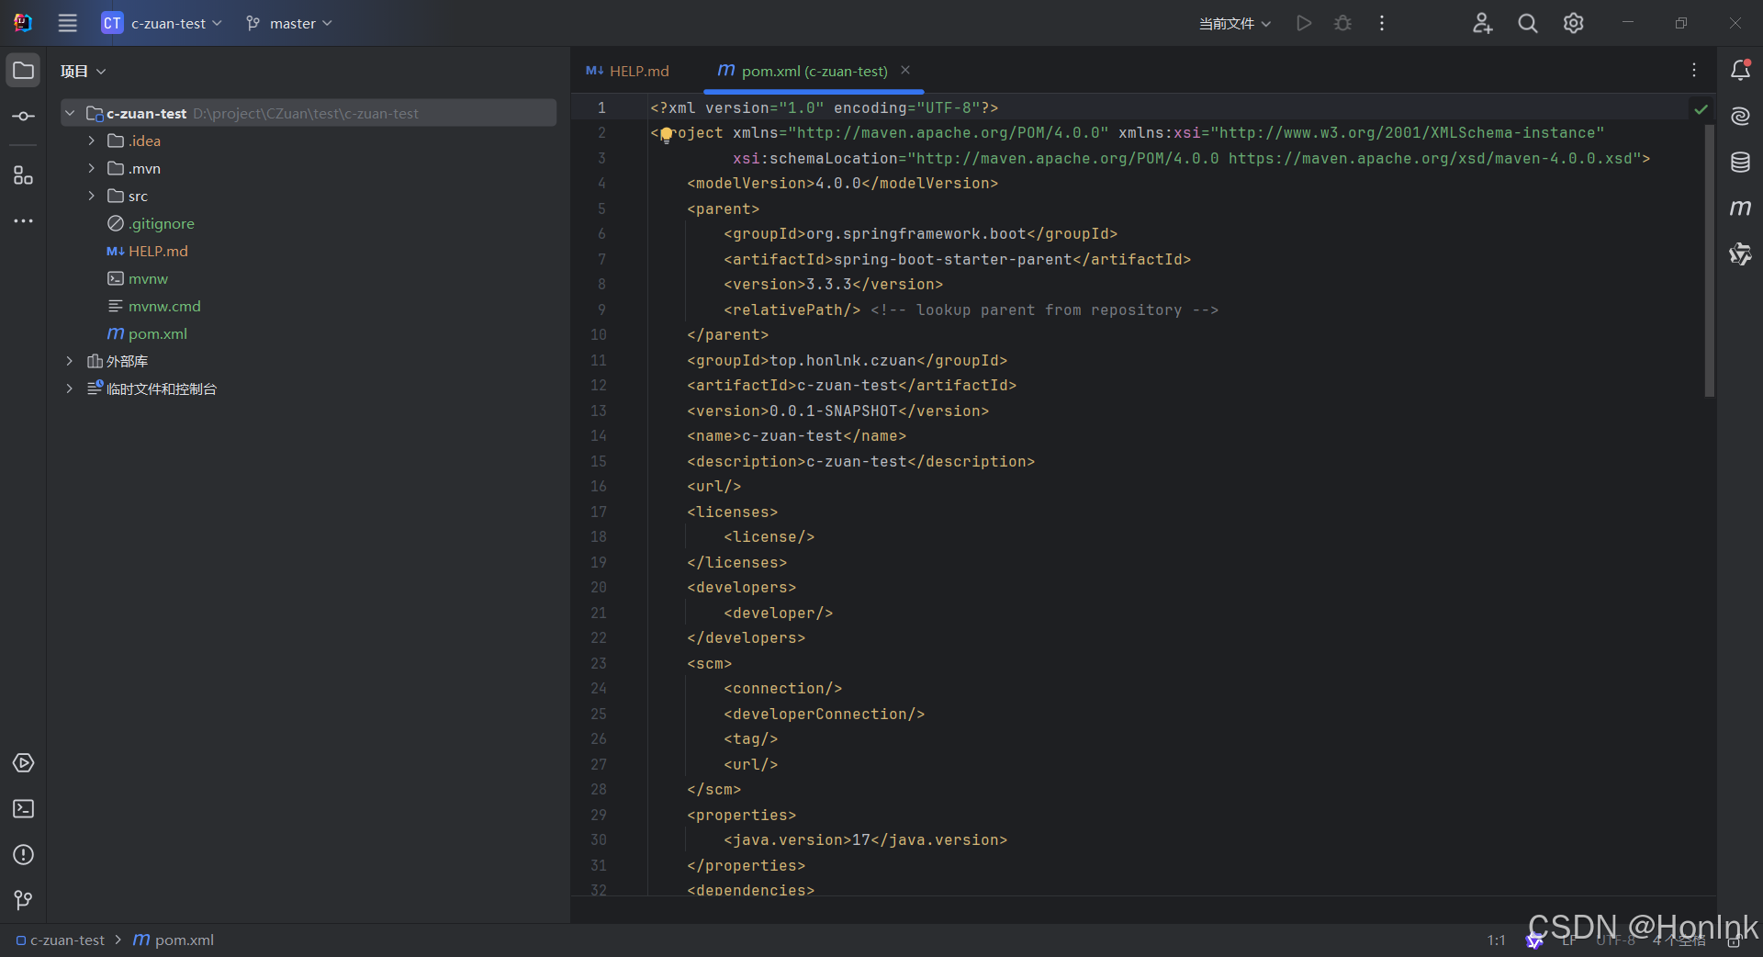Open the main hamburger menu
Screen dimensions: 1763x957
[68, 23]
